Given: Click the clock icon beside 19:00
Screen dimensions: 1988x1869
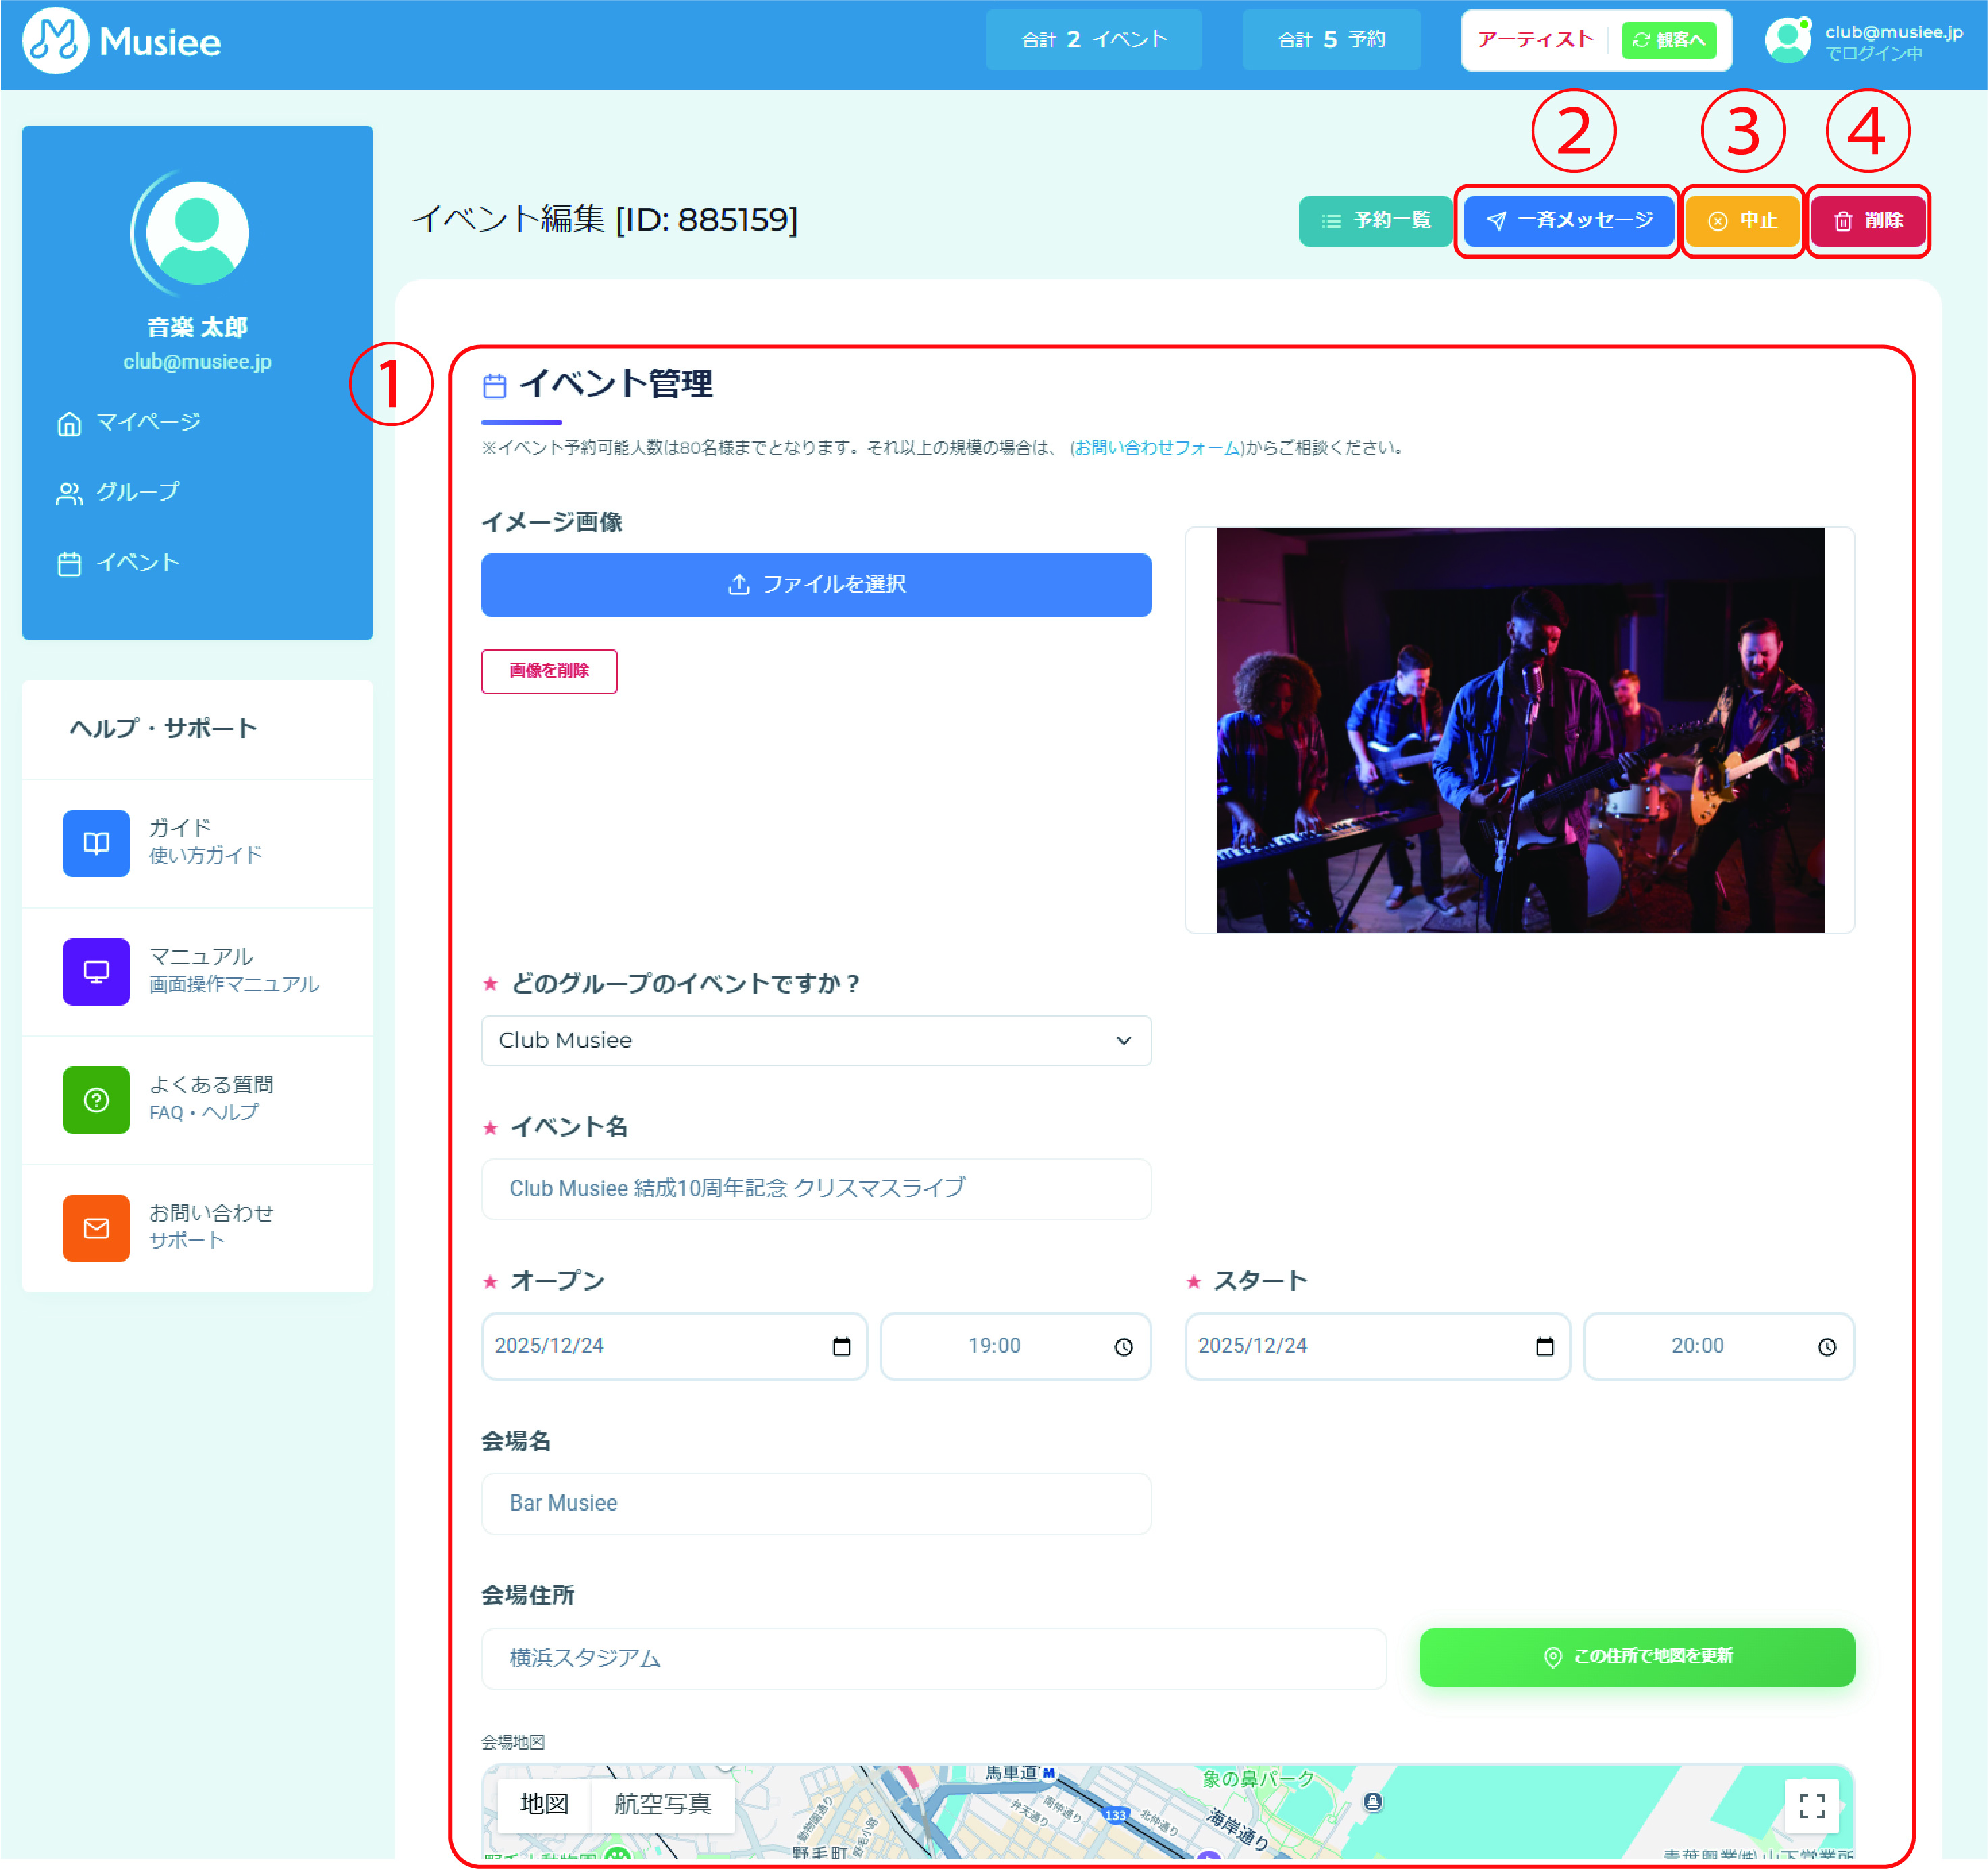Looking at the screenshot, I should point(1124,1347).
